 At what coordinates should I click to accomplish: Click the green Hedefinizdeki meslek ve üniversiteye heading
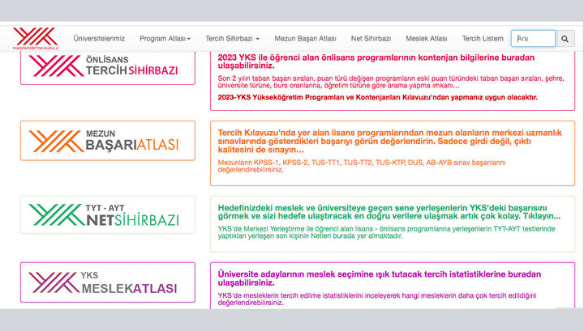pyautogui.click(x=389, y=212)
